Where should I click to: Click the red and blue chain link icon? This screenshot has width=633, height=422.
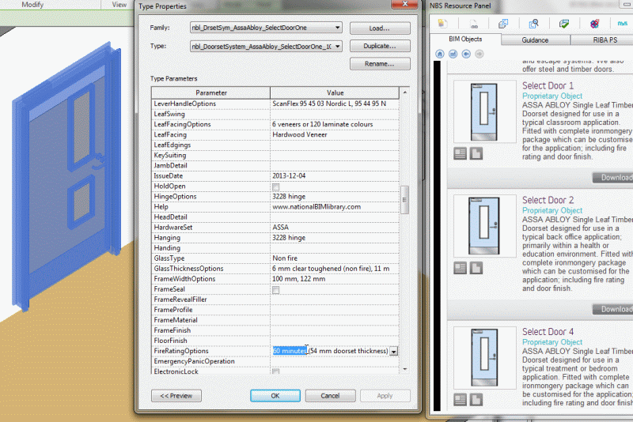point(594,24)
